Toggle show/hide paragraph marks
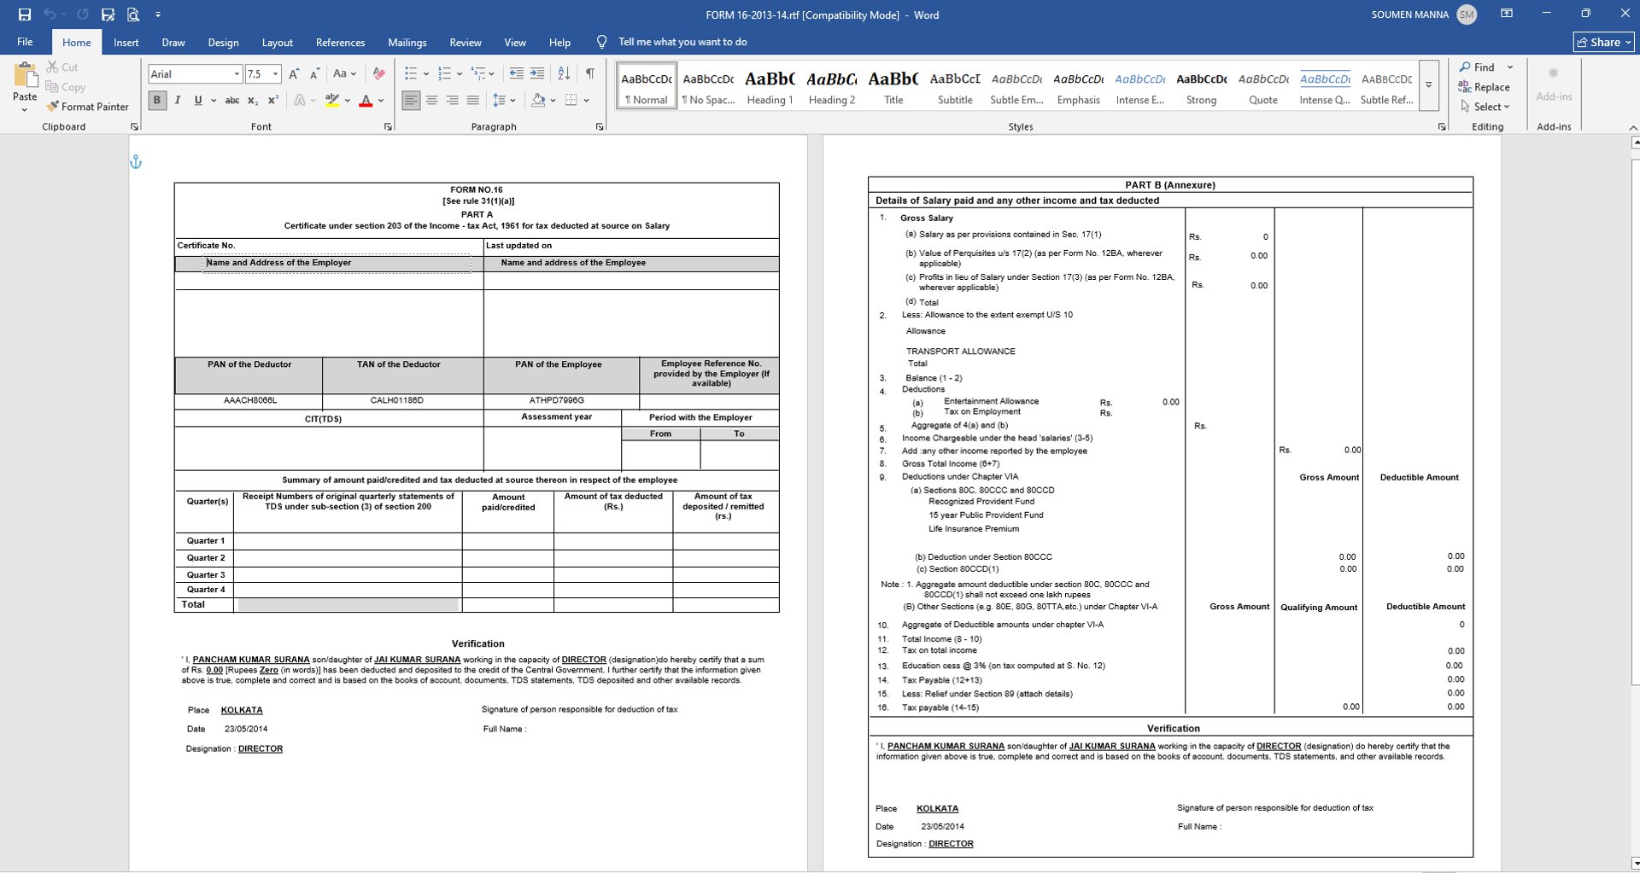The image size is (1640, 873). tap(590, 74)
